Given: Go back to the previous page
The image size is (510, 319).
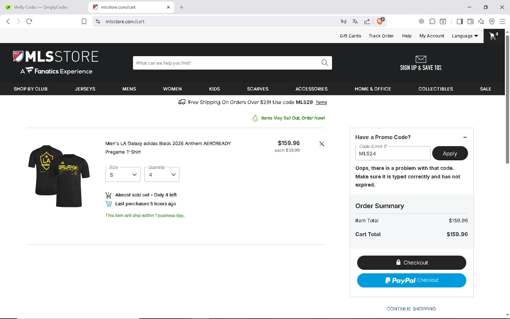Looking at the screenshot, I should point(8,21).
